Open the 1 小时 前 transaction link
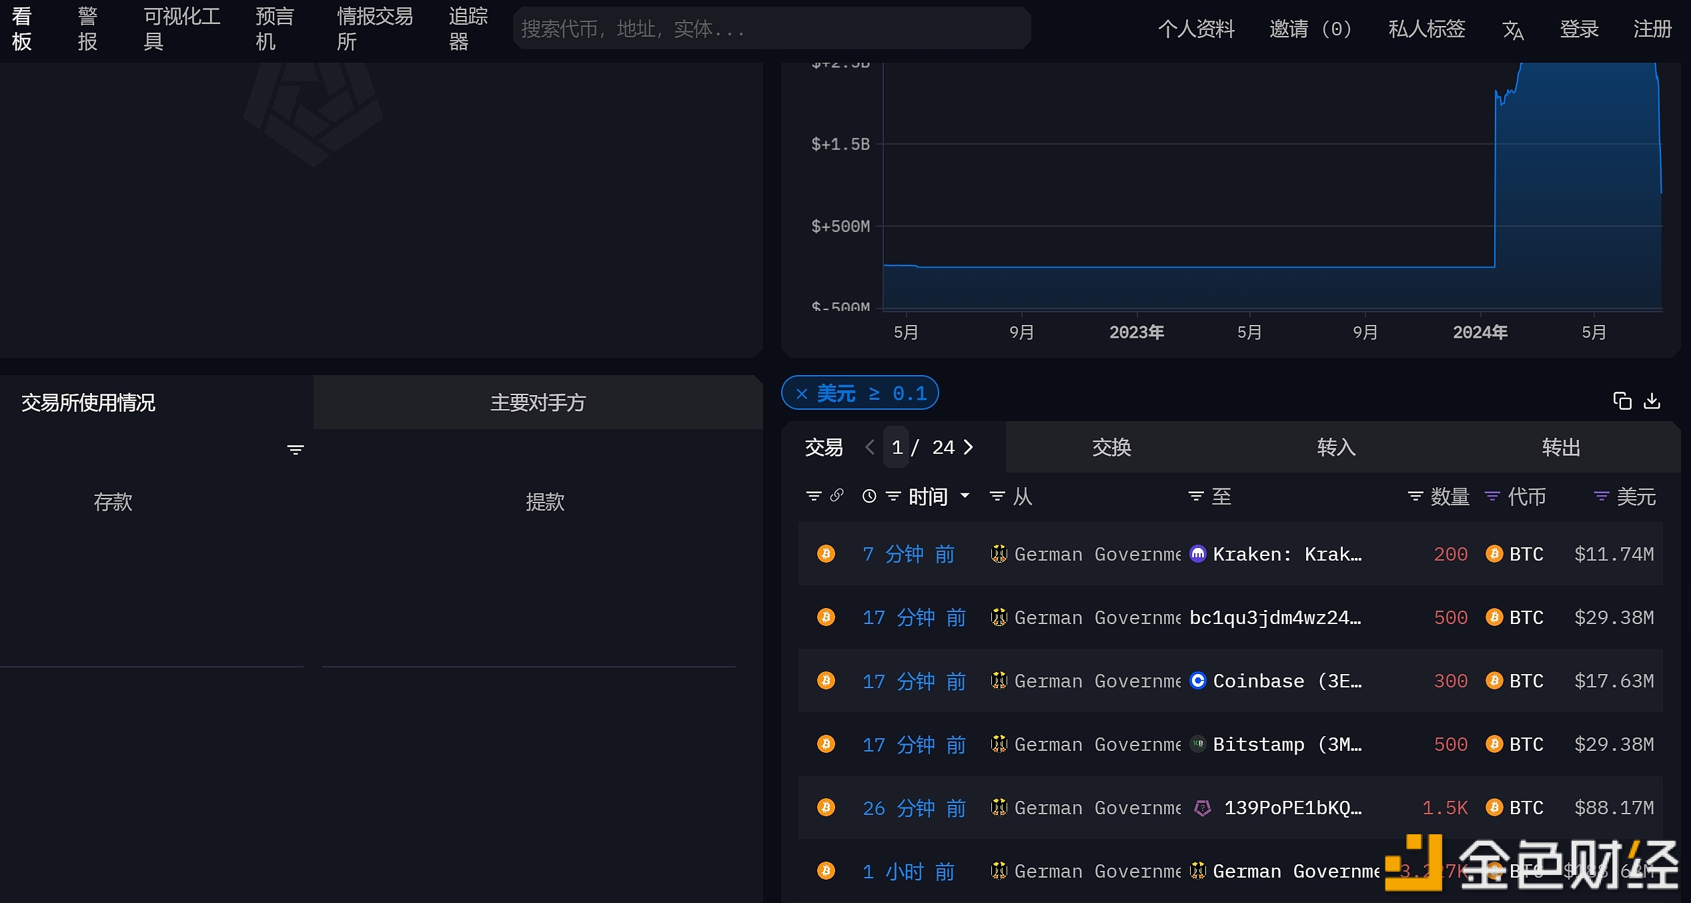This screenshot has width=1691, height=903. 909,871
